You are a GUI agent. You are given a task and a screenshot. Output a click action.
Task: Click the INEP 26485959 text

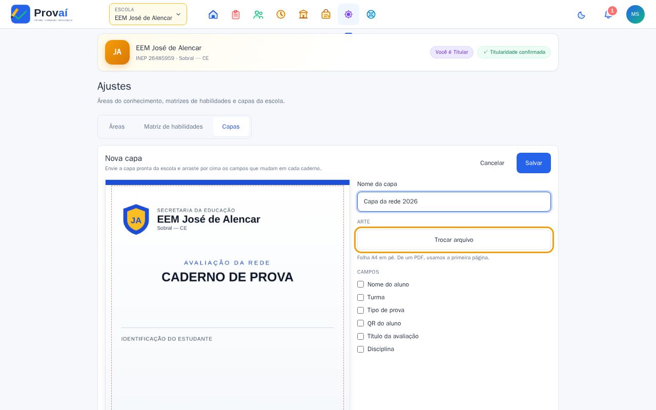pyautogui.click(x=155, y=58)
